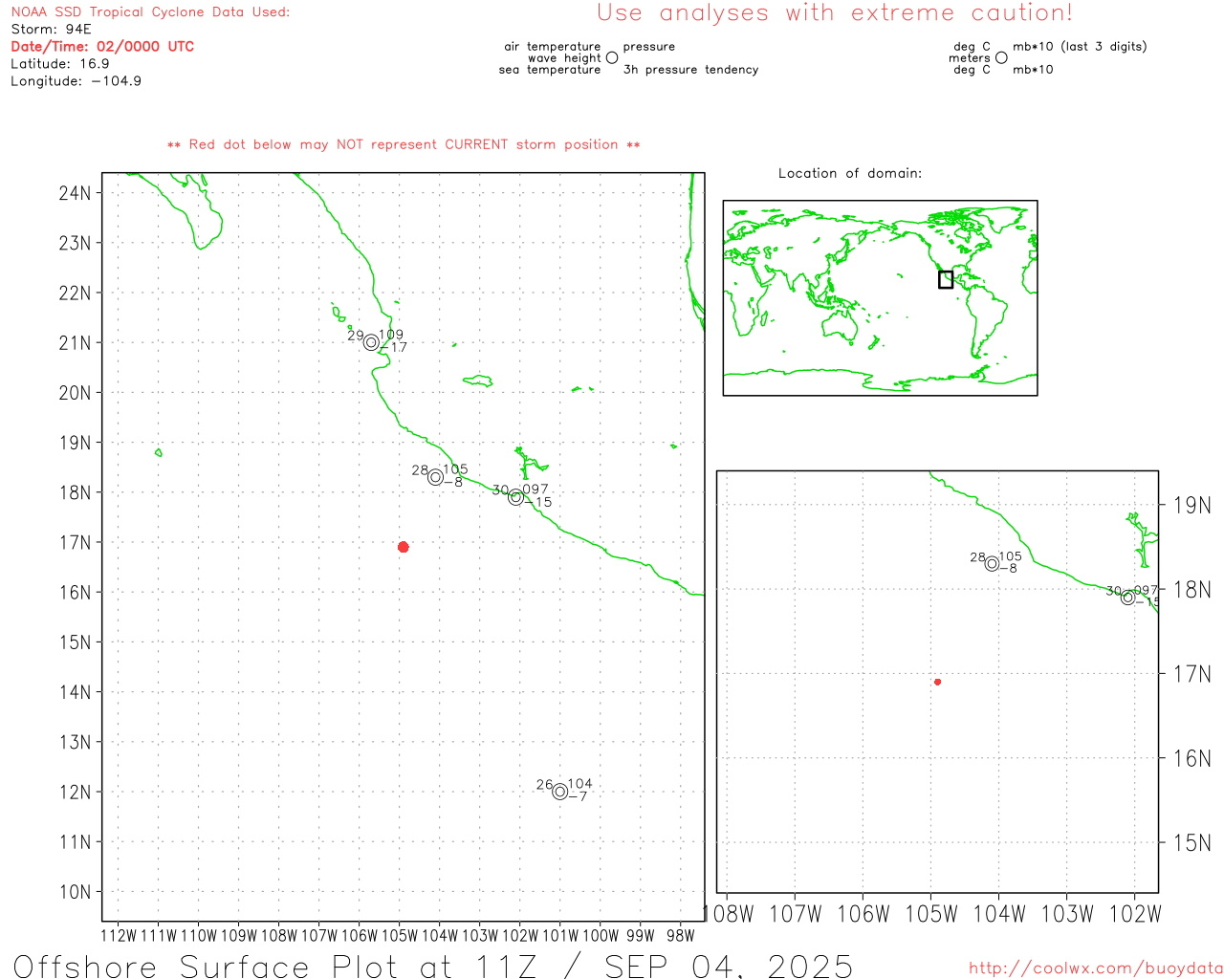Click the 109W longitude label on main map
1224x979 pixels.
pos(239,936)
